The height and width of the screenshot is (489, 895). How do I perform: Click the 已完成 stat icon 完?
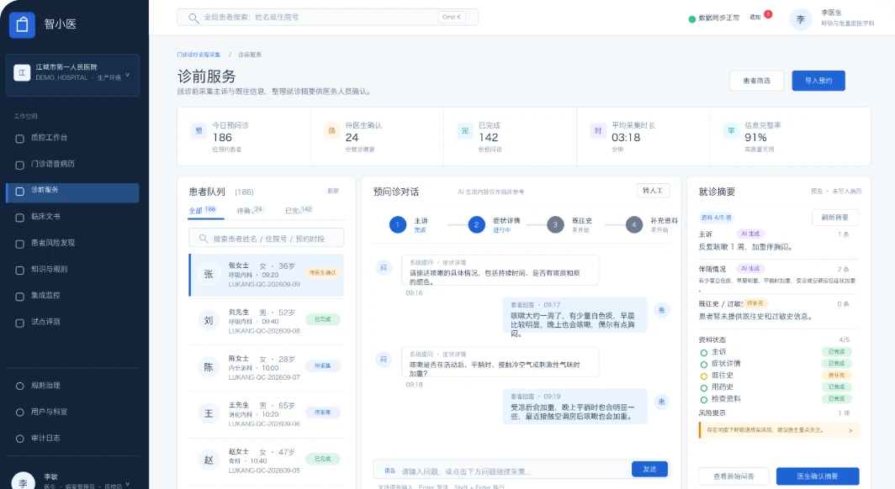(x=464, y=130)
